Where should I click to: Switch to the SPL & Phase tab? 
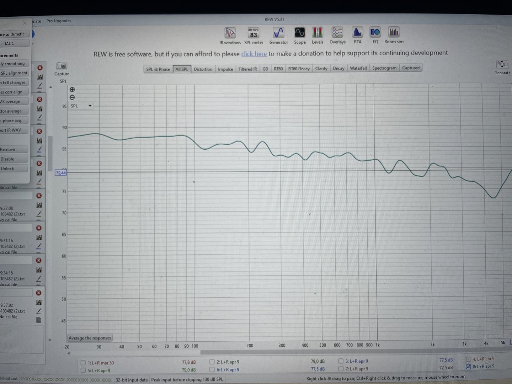coord(158,69)
